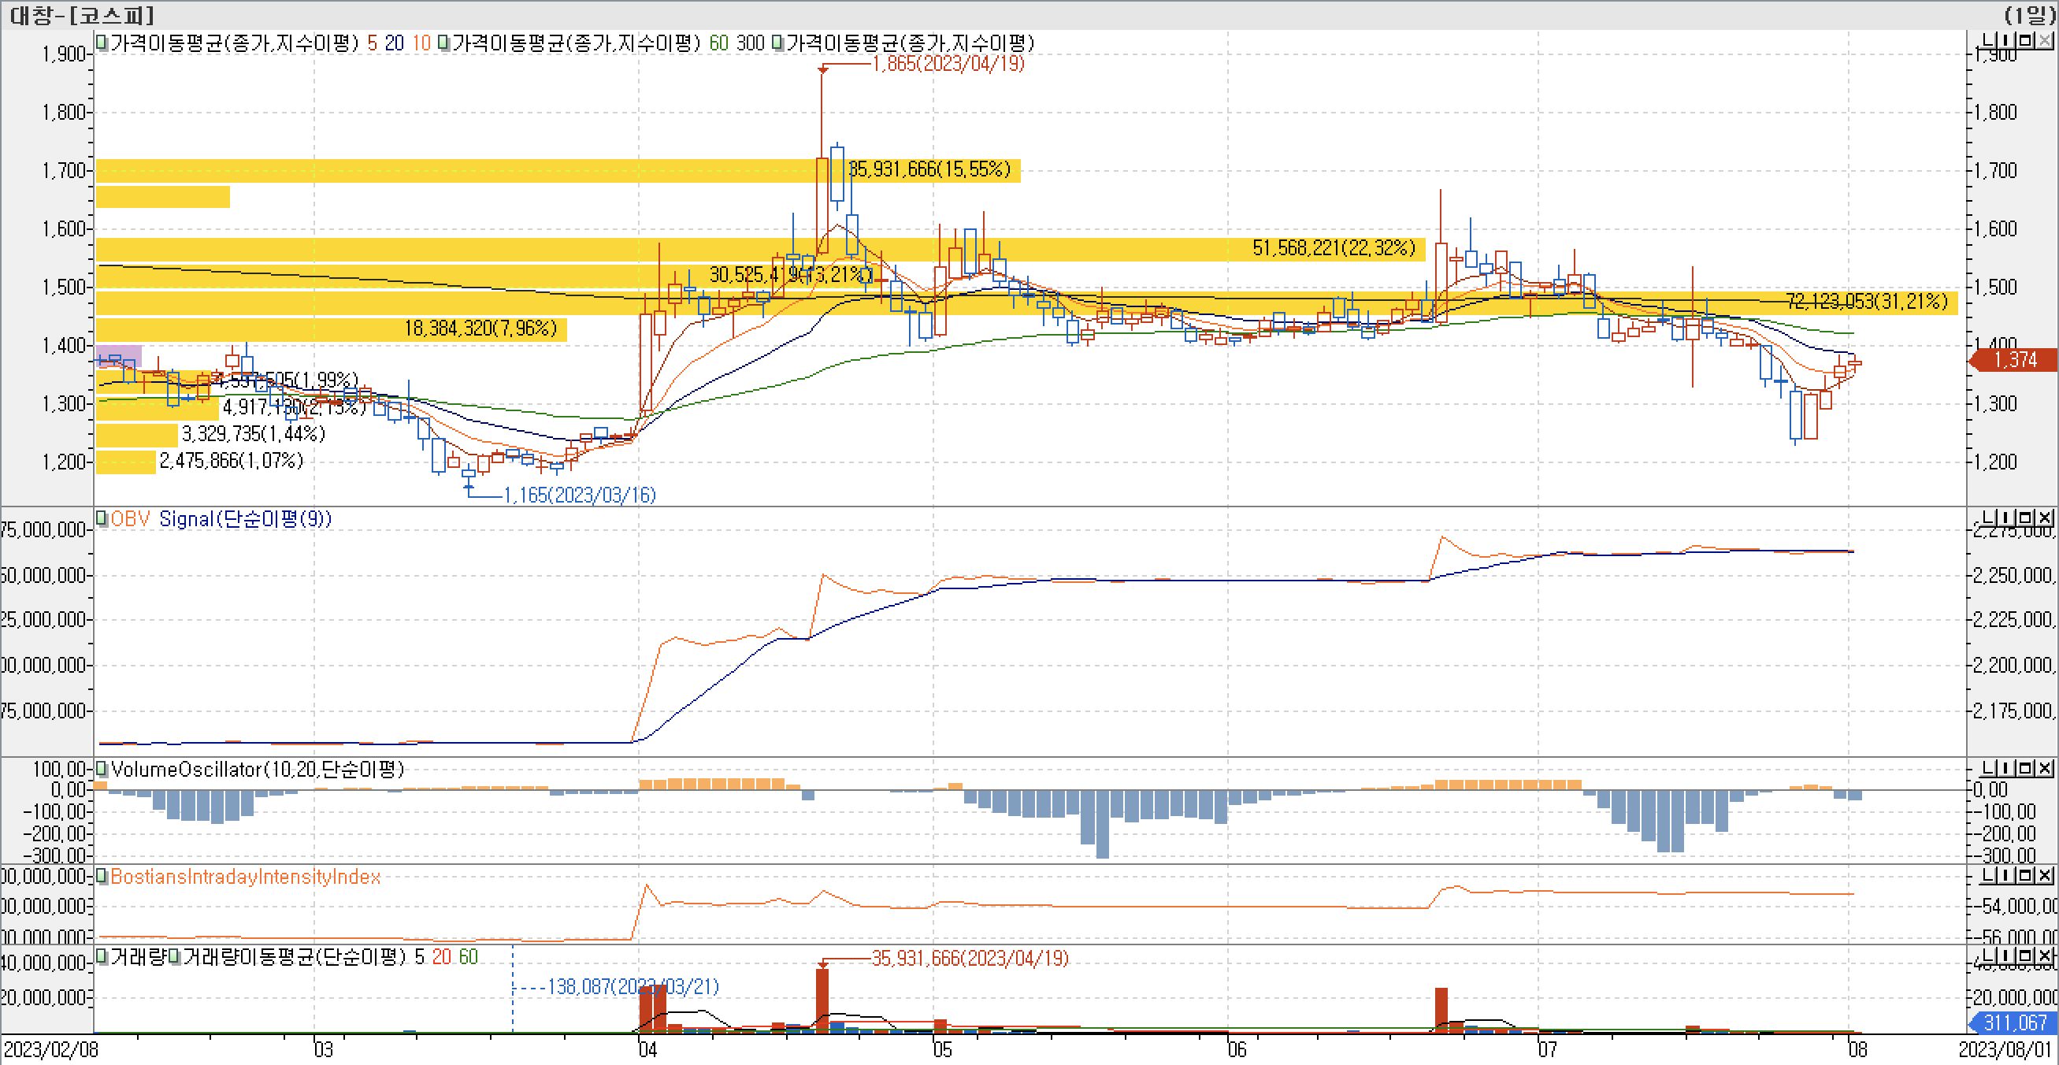
Task: Maximize the VolumeOscillator panel
Action: pyautogui.click(x=2026, y=768)
